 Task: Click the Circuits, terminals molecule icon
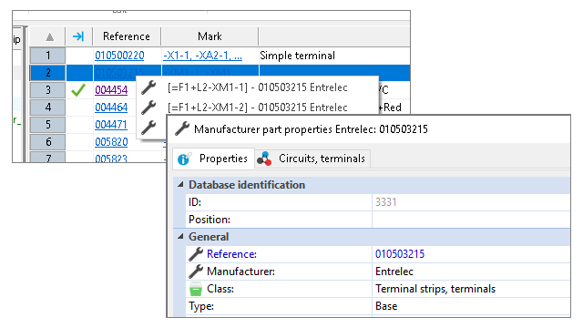pyautogui.click(x=264, y=159)
